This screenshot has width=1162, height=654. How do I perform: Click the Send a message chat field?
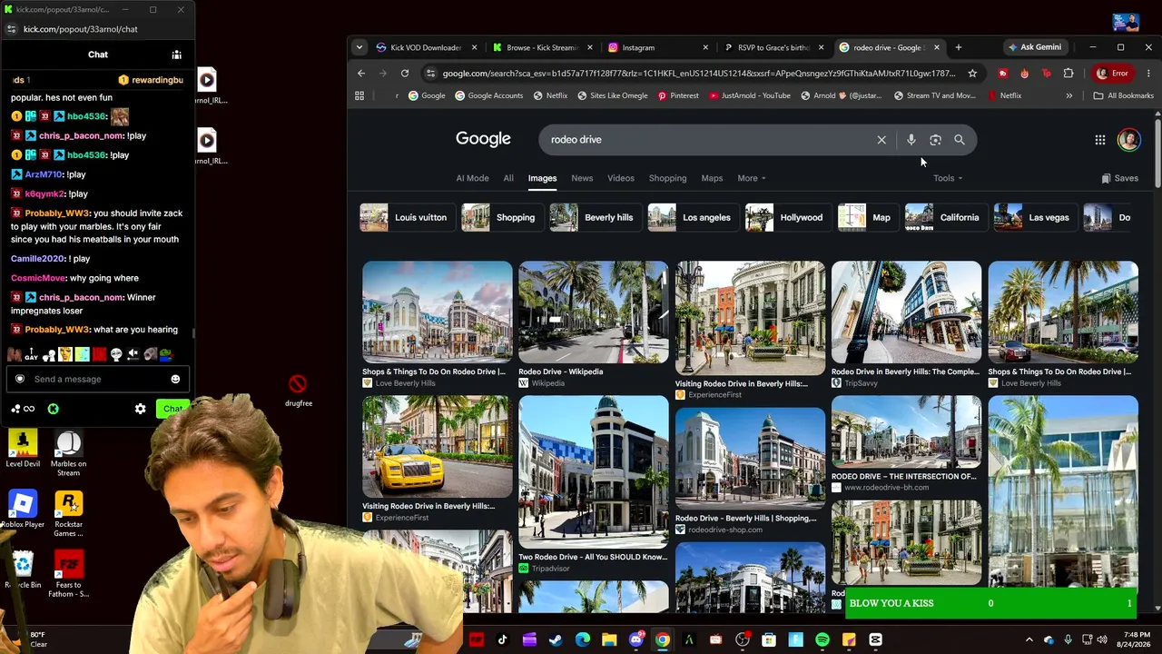[97, 379]
